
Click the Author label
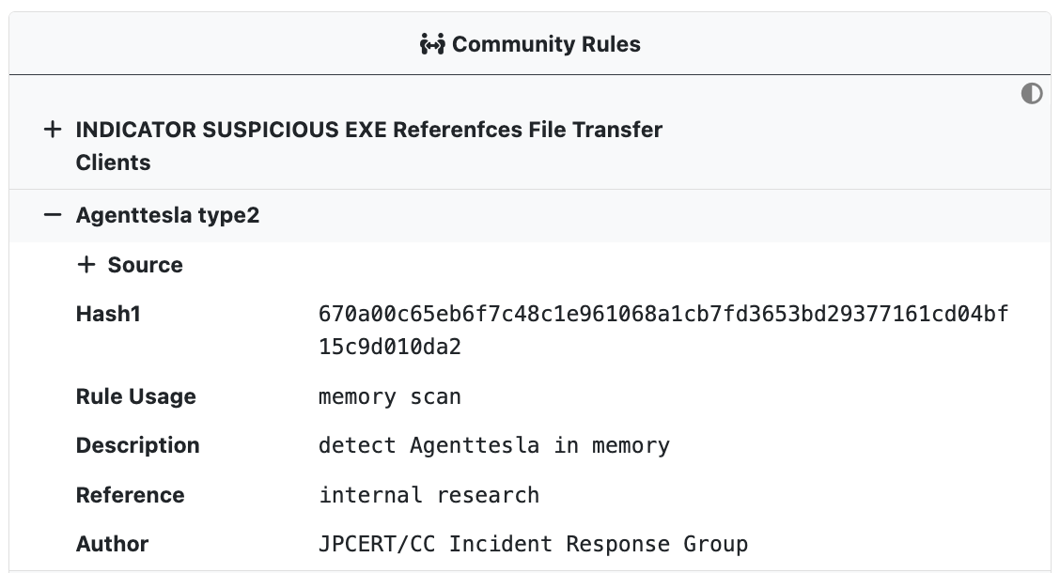[112, 544]
